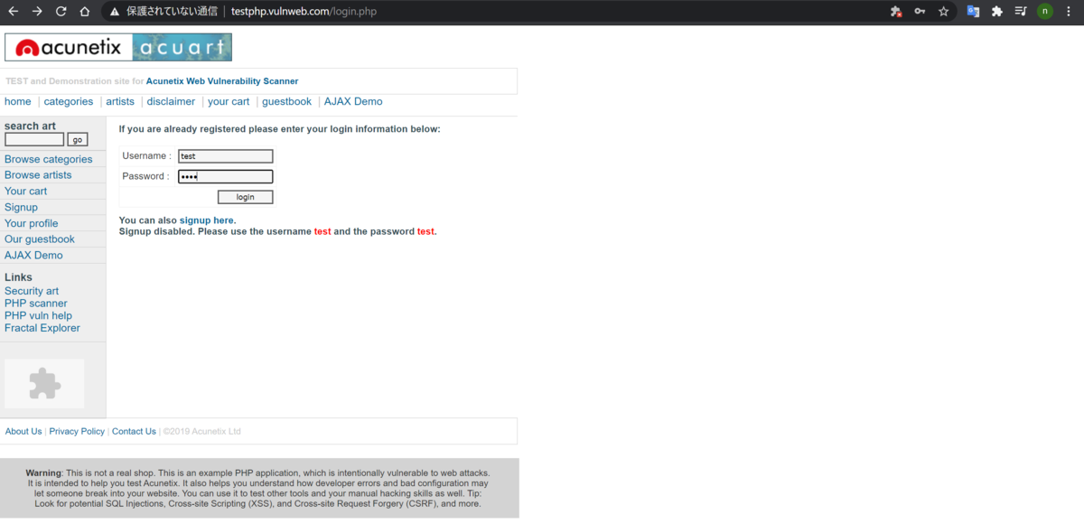Follow the Security art link
This screenshot has width=1084, height=524.
pyautogui.click(x=32, y=291)
